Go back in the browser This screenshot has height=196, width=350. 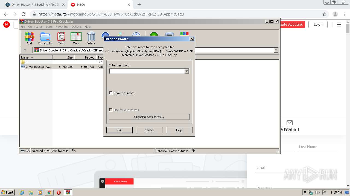(6, 14)
